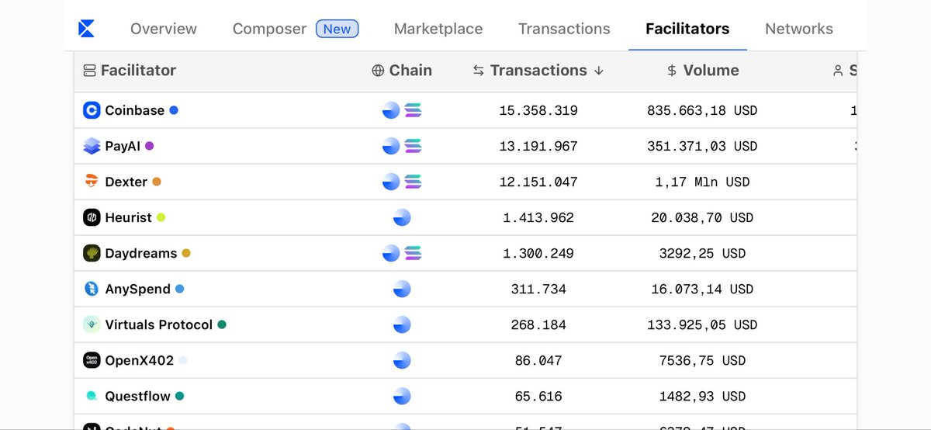Click the Base chain icon in Heurist row
The width and height of the screenshot is (931, 430).
click(x=402, y=217)
